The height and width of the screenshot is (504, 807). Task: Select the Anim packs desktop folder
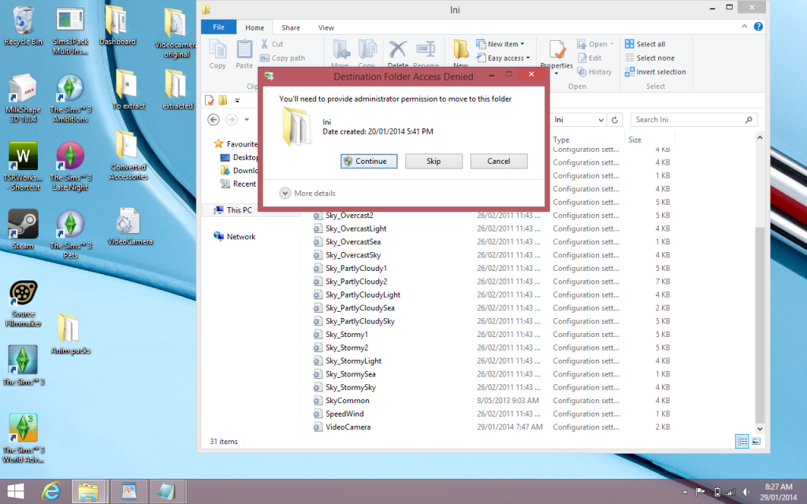pyautogui.click(x=70, y=334)
